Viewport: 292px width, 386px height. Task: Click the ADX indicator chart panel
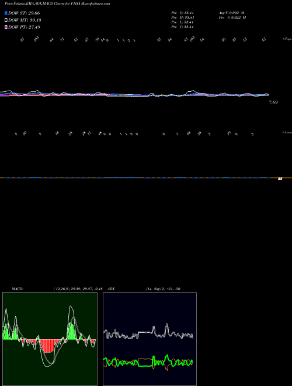[x=150, y=339]
